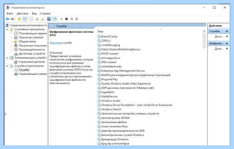234x149 pixels.
Task: Open Properties icon in toolbar
Action: click(x=31, y=19)
